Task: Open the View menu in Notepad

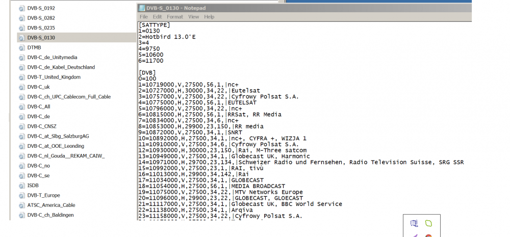Action: 193,17
